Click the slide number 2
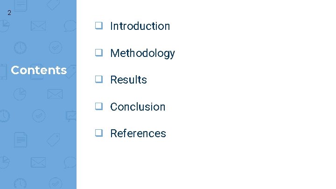Viewport: 336px width, 189px height. [9, 13]
